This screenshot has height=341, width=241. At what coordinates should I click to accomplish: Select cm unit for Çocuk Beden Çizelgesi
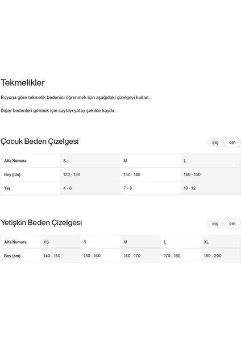(232, 142)
